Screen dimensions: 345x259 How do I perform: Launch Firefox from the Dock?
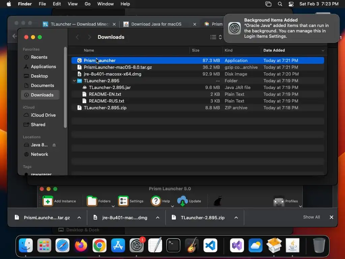click(x=81, y=245)
